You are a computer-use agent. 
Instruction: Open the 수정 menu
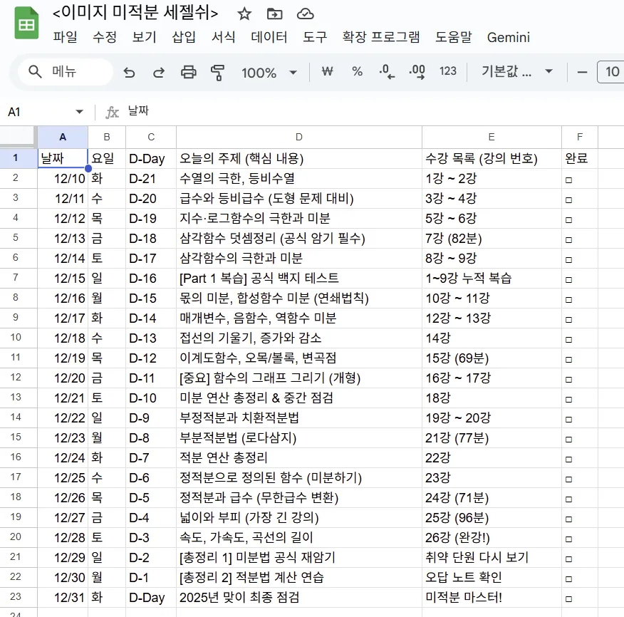pyautogui.click(x=105, y=37)
